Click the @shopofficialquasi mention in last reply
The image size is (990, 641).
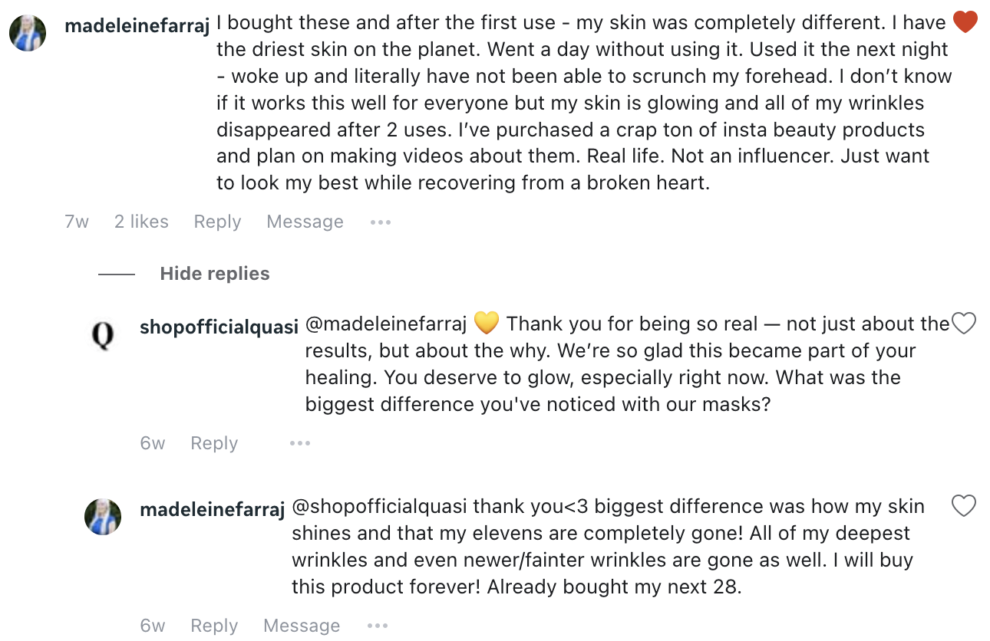tap(380, 507)
